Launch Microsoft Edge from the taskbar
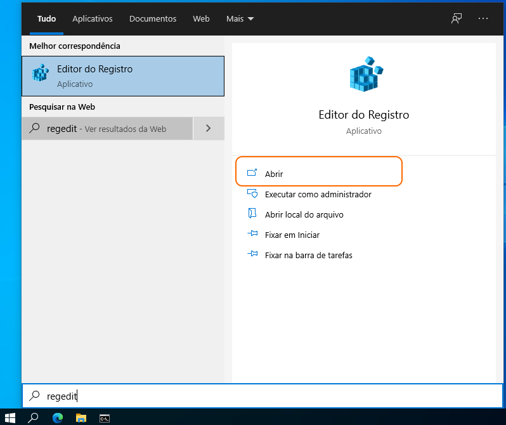 (x=58, y=417)
